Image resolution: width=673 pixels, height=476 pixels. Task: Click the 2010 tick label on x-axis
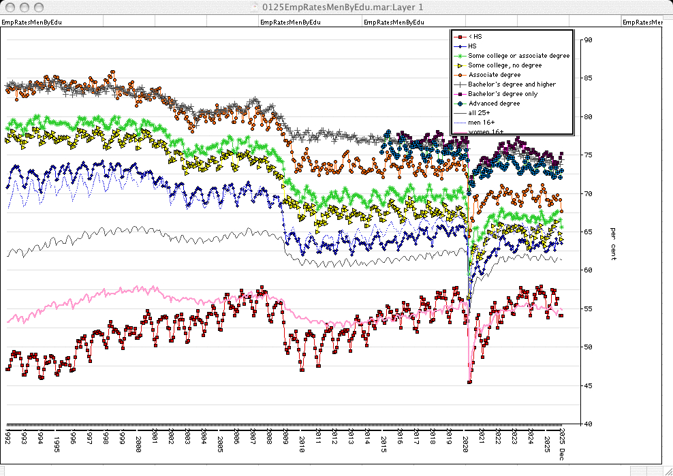pyautogui.click(x=302, y=439)
